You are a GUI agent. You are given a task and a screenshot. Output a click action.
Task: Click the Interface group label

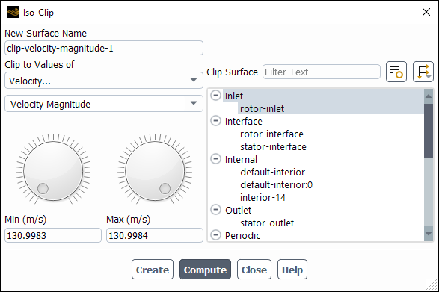click(x=244, y=122)
